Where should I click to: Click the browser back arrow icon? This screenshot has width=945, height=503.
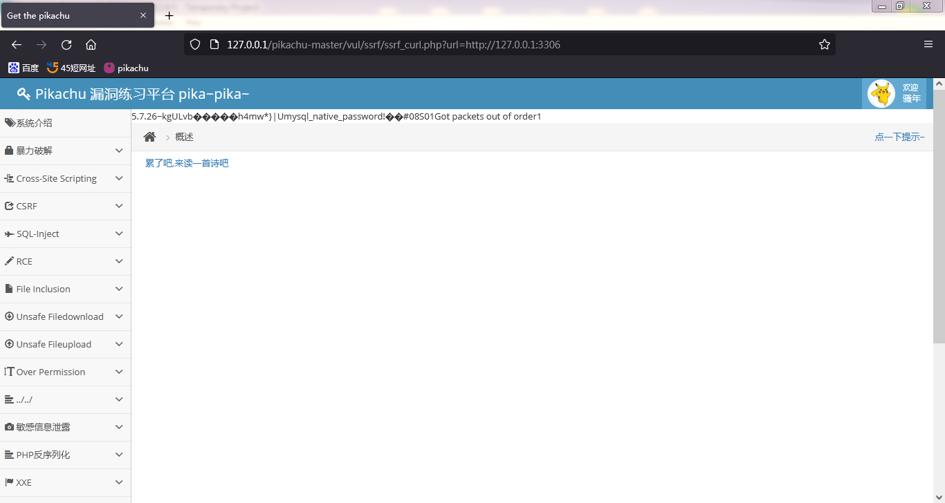pyautogui.click(x=16, y=44)
